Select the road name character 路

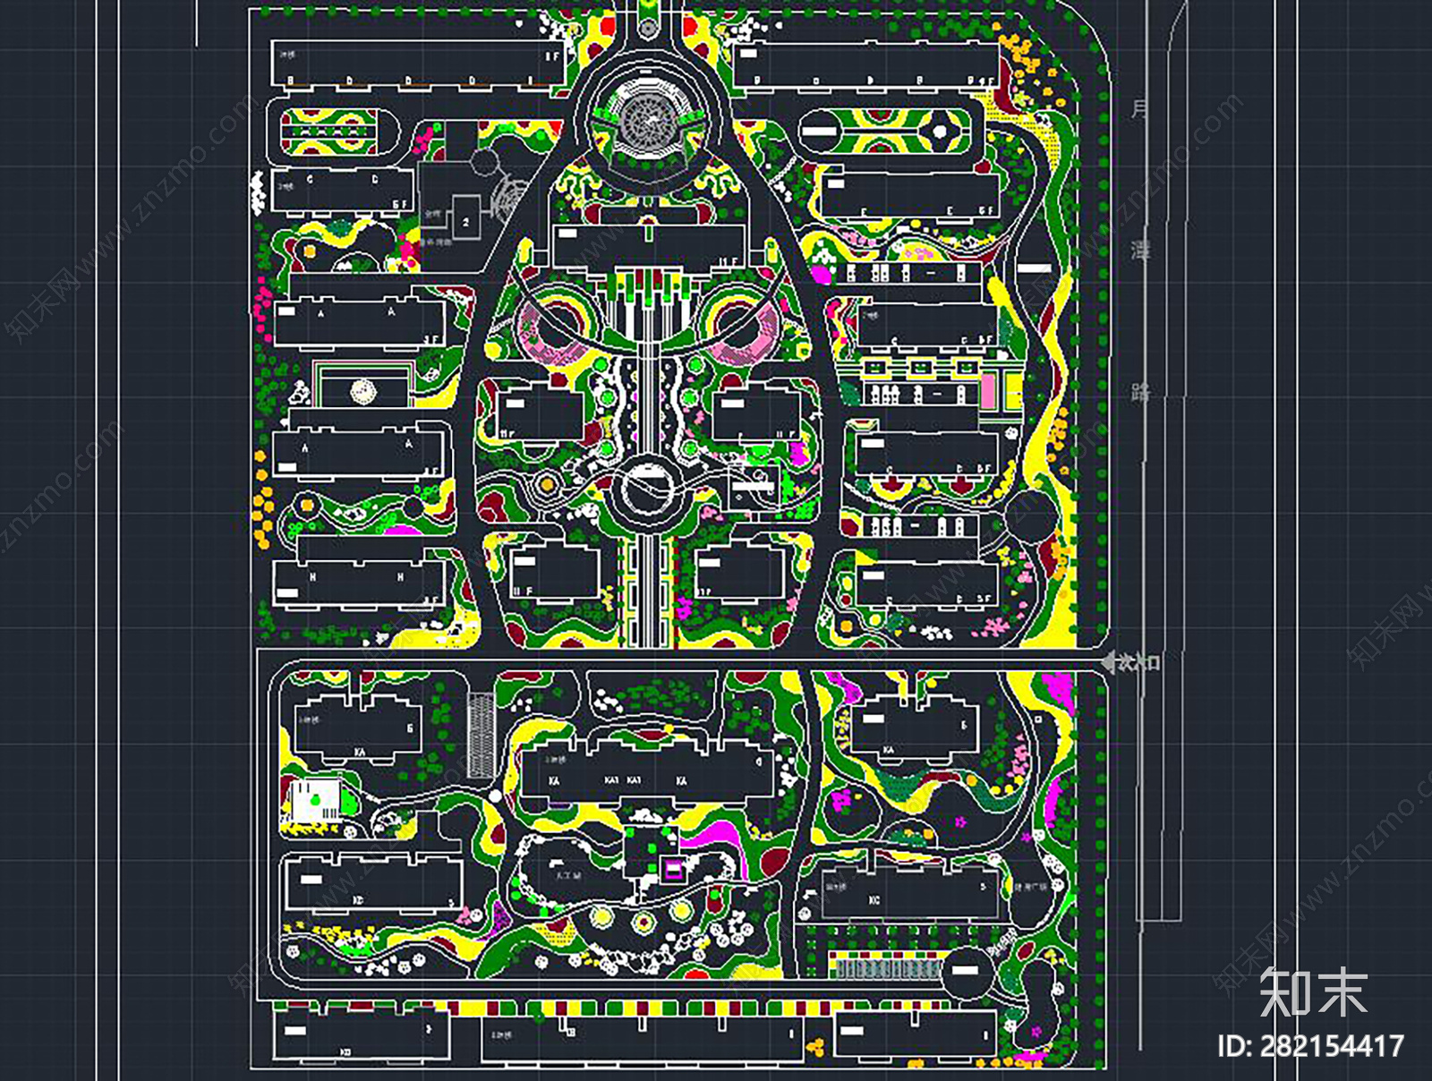click(1140, 392)
